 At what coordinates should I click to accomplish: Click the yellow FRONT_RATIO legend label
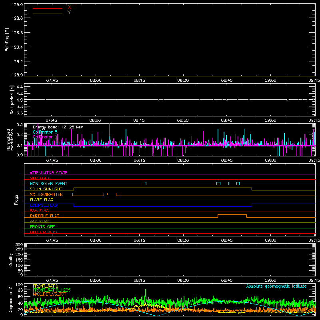coord(46,286)
